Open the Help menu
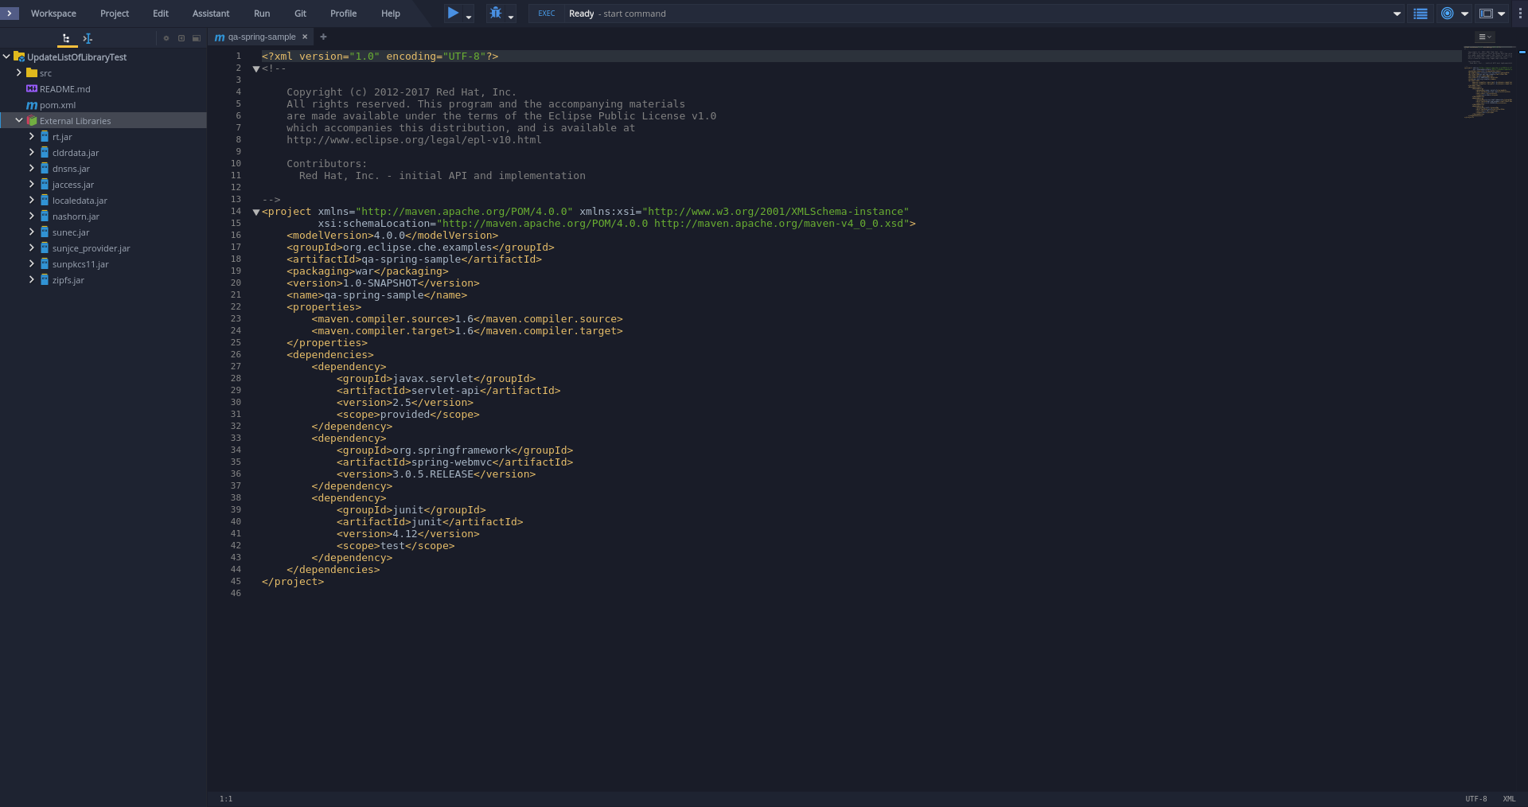The image size is (1528, 807). [x=391, y=14]
